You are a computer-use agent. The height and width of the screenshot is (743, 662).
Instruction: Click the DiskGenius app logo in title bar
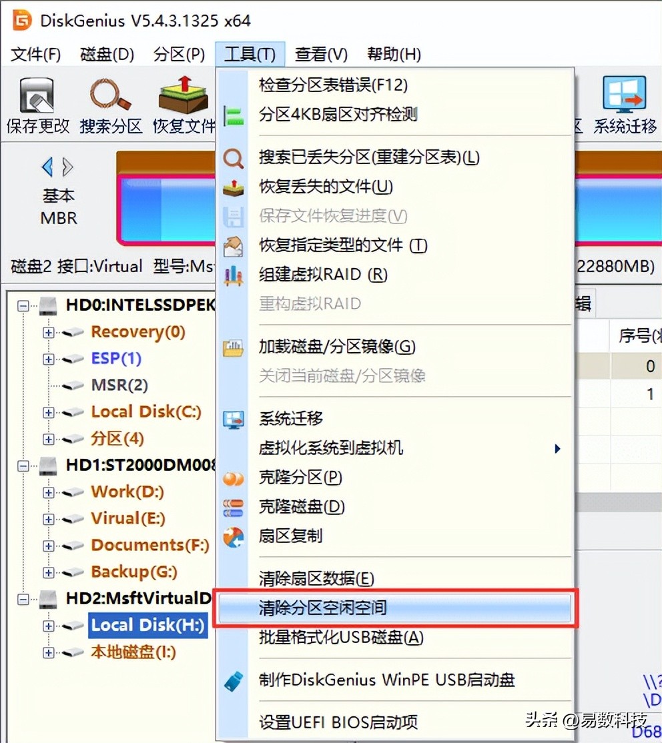tap(22, 20)
